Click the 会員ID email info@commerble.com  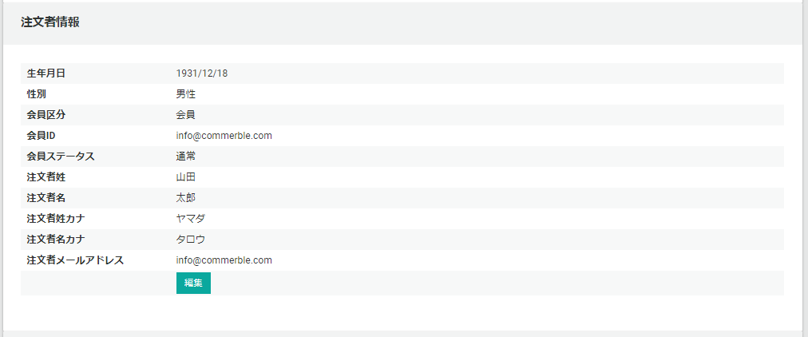[x=224, y=136]
